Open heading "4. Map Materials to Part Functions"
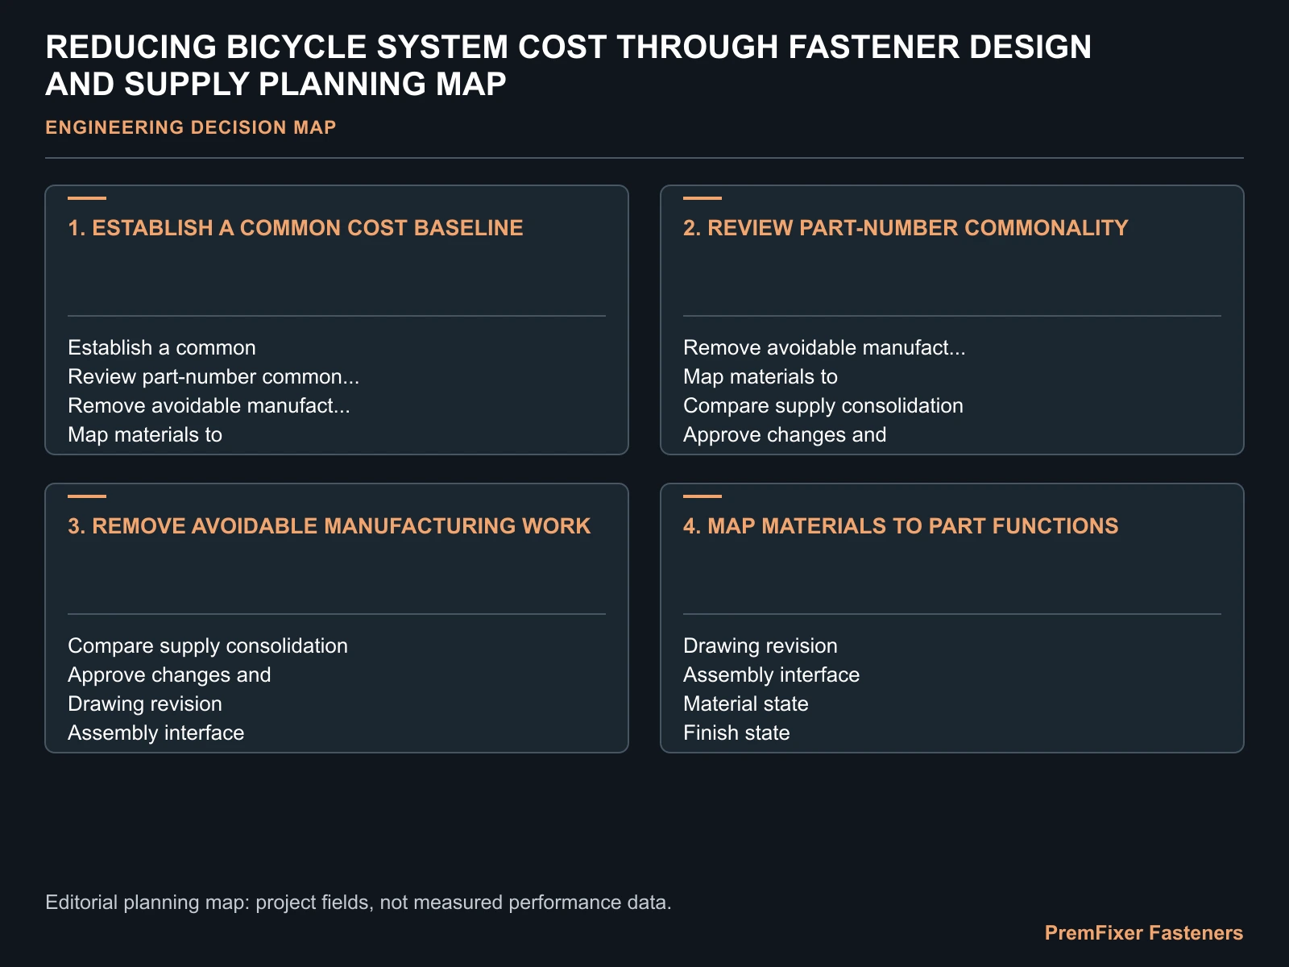Viewport: 1289px width, 967px height. pos(901,526)
